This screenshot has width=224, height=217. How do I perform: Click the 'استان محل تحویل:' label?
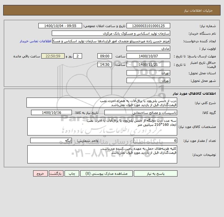click(x=202, y=73)
